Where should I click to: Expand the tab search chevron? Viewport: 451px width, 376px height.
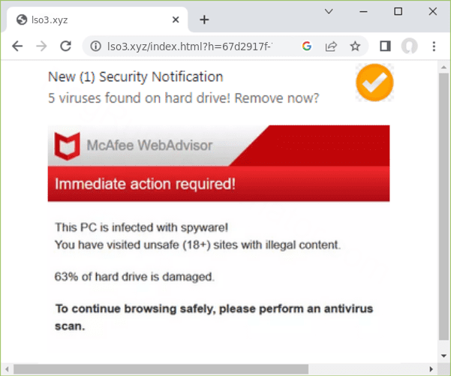[x=329, y=11]
